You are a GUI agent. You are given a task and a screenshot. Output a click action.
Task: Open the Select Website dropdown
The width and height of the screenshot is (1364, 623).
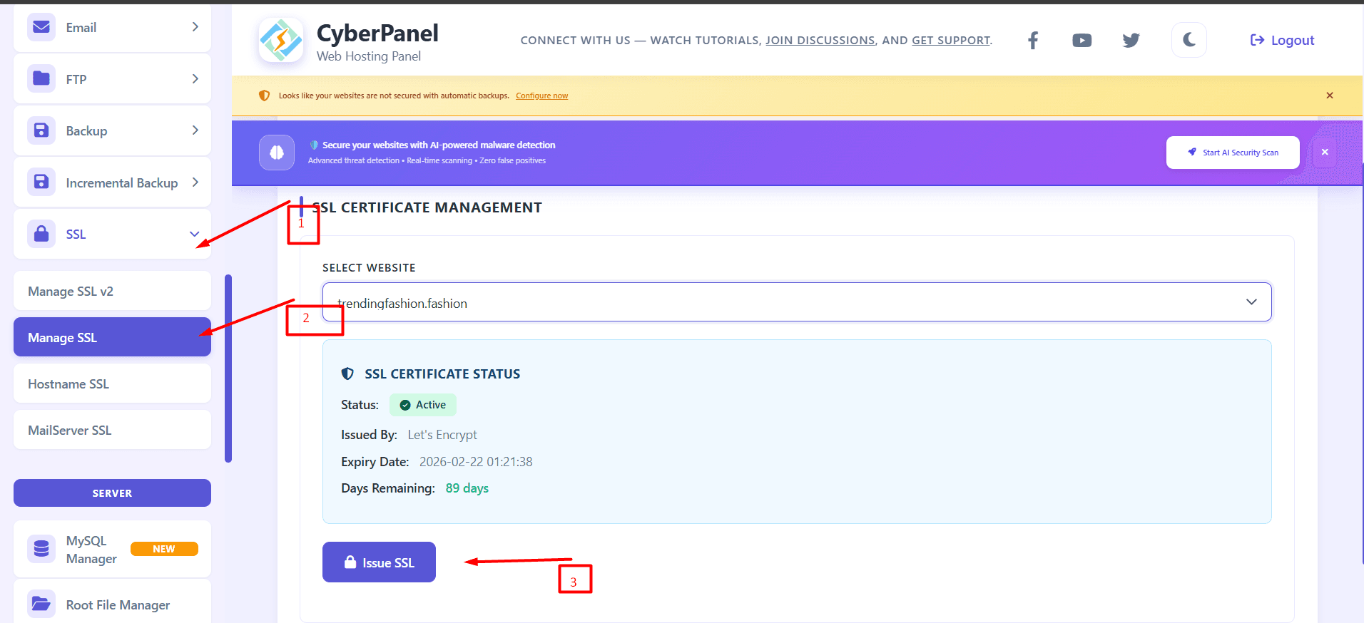(796, 302)
